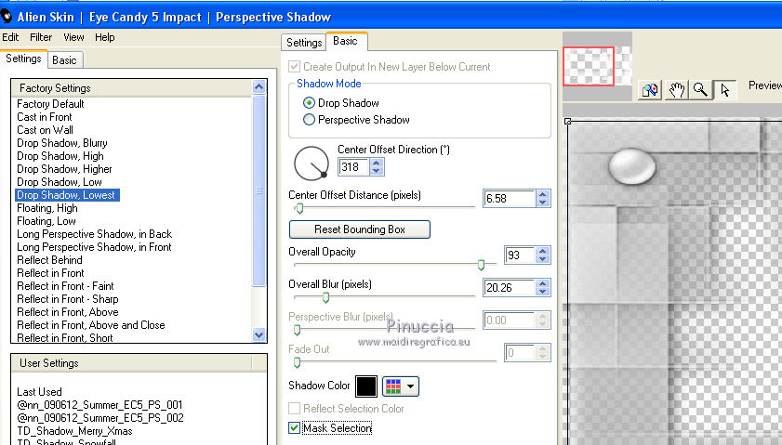Open the Help menu

tap(105, 37)
